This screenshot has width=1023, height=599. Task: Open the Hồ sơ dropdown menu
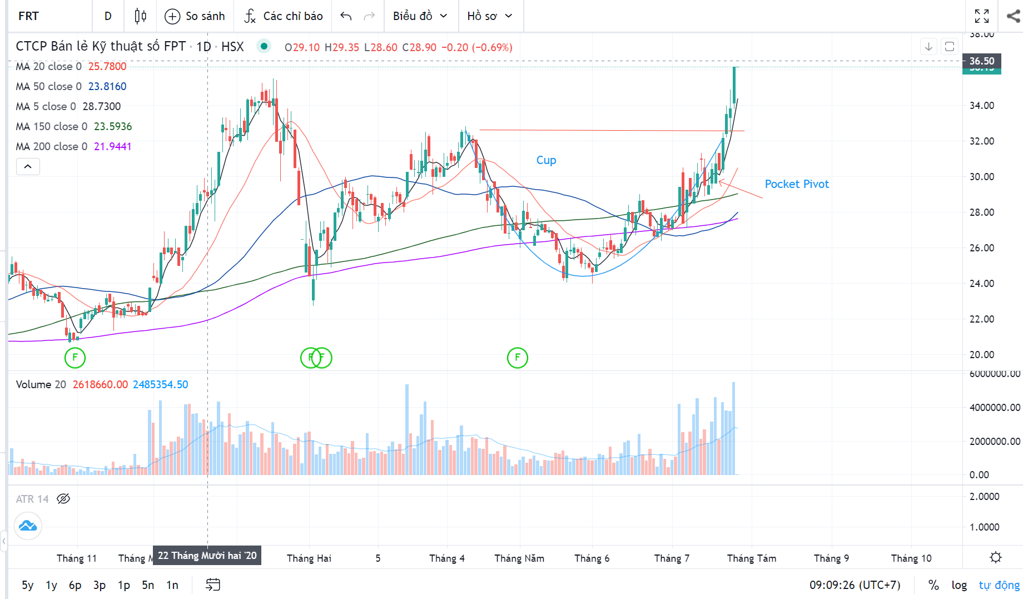point(489,16)
